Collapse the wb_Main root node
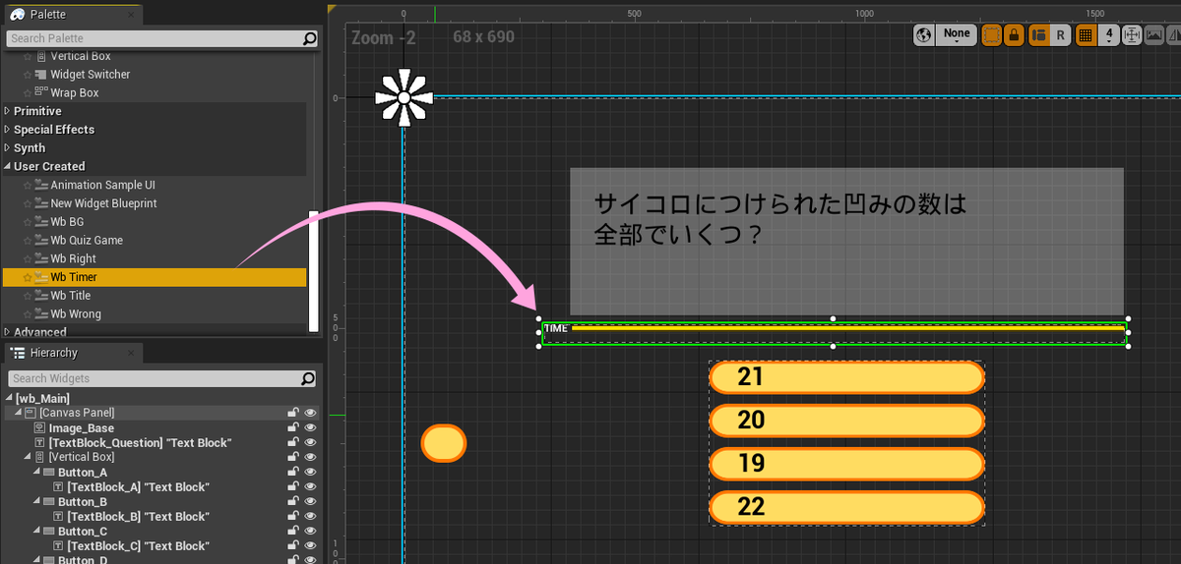Viewport: 1181px width, 564px height. click(11, 399)
